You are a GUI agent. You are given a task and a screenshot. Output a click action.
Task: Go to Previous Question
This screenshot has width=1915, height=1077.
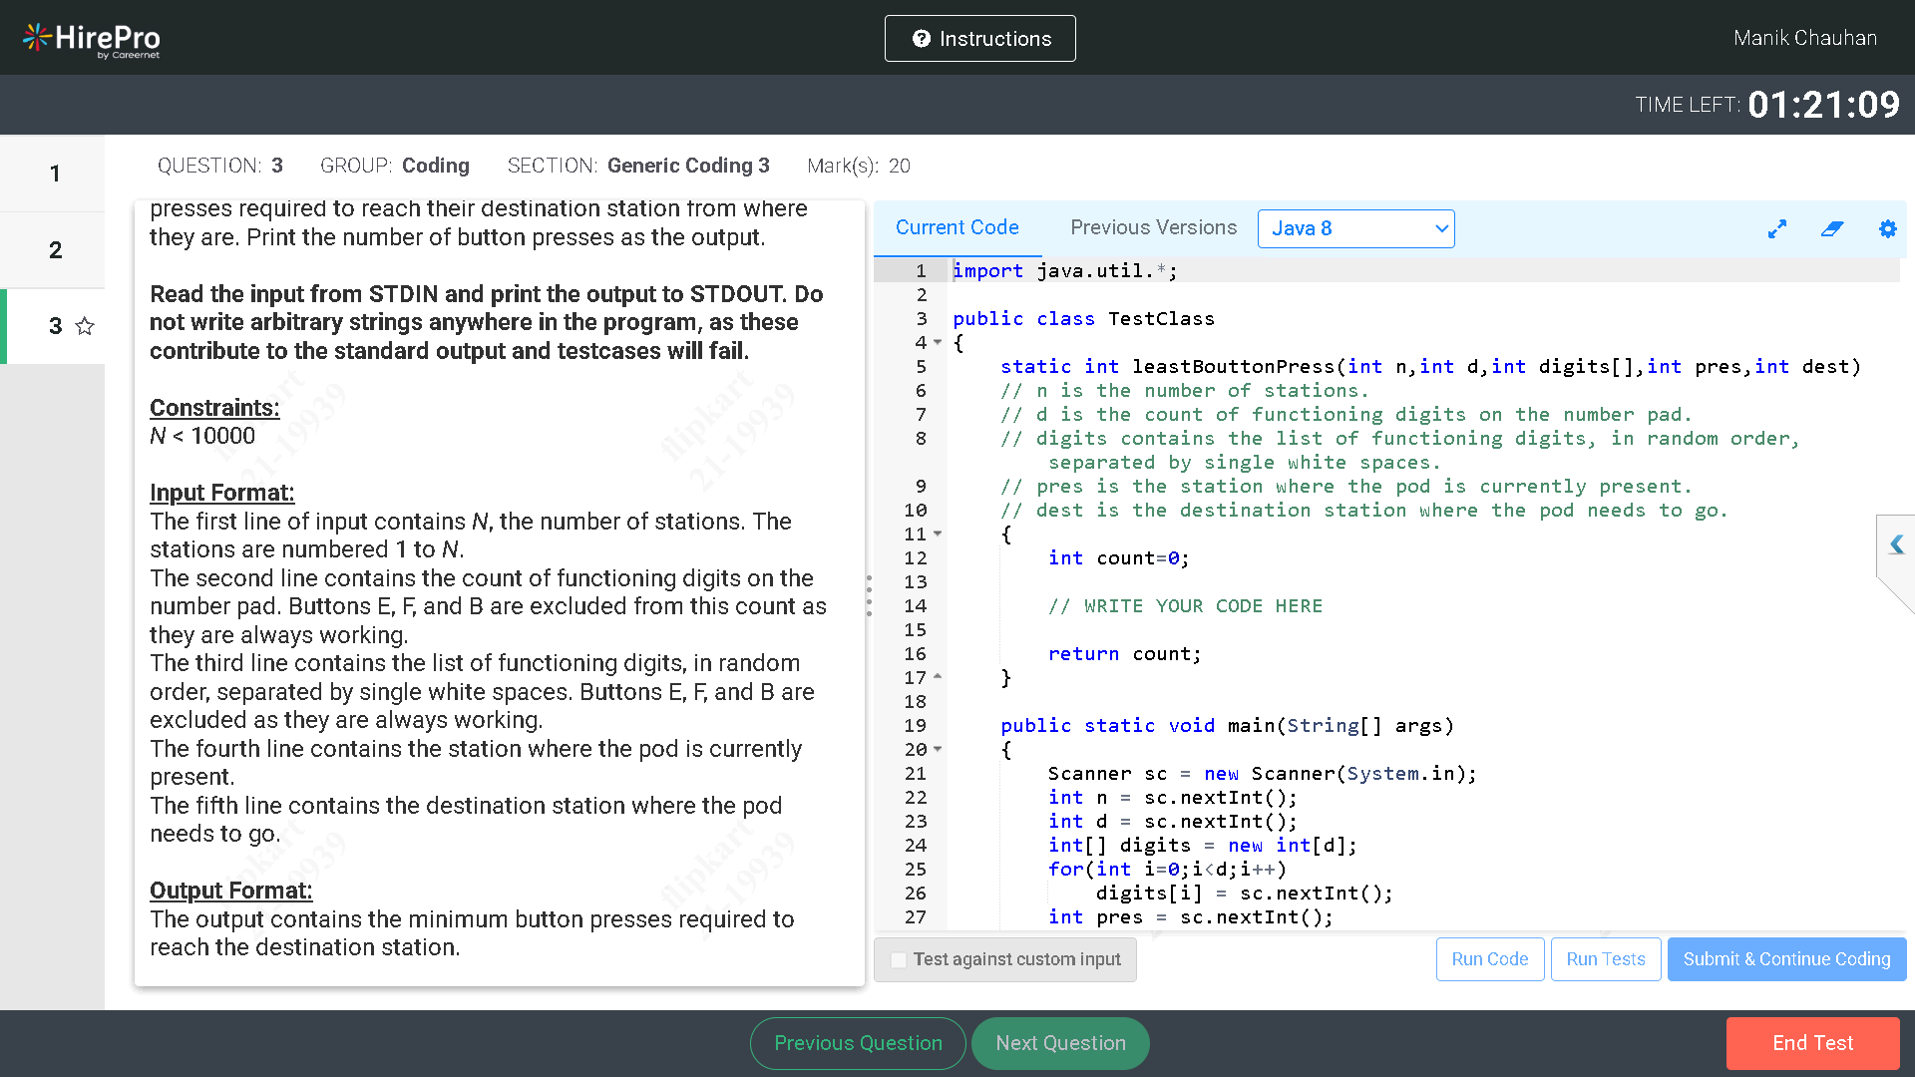point(858,1043)
